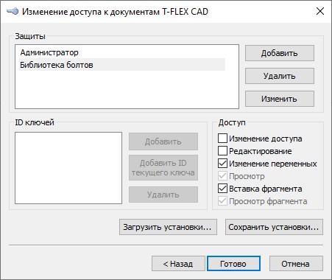This screenshot has height=280, width=332.
Task: Click inside the ID ключей list box
Action: point(68,168)
